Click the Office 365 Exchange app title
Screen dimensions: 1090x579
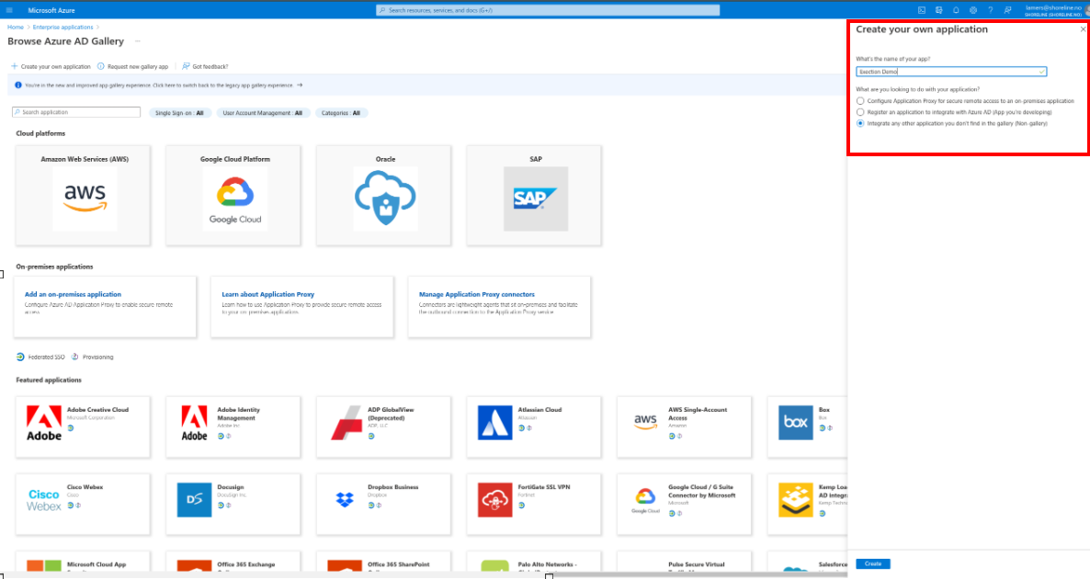[246, 564]
